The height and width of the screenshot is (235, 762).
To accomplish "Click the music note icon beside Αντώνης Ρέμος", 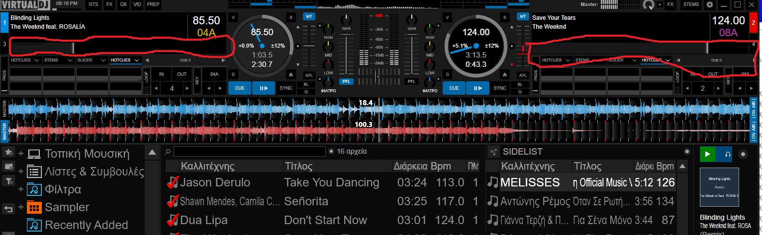I will point(493,201).
